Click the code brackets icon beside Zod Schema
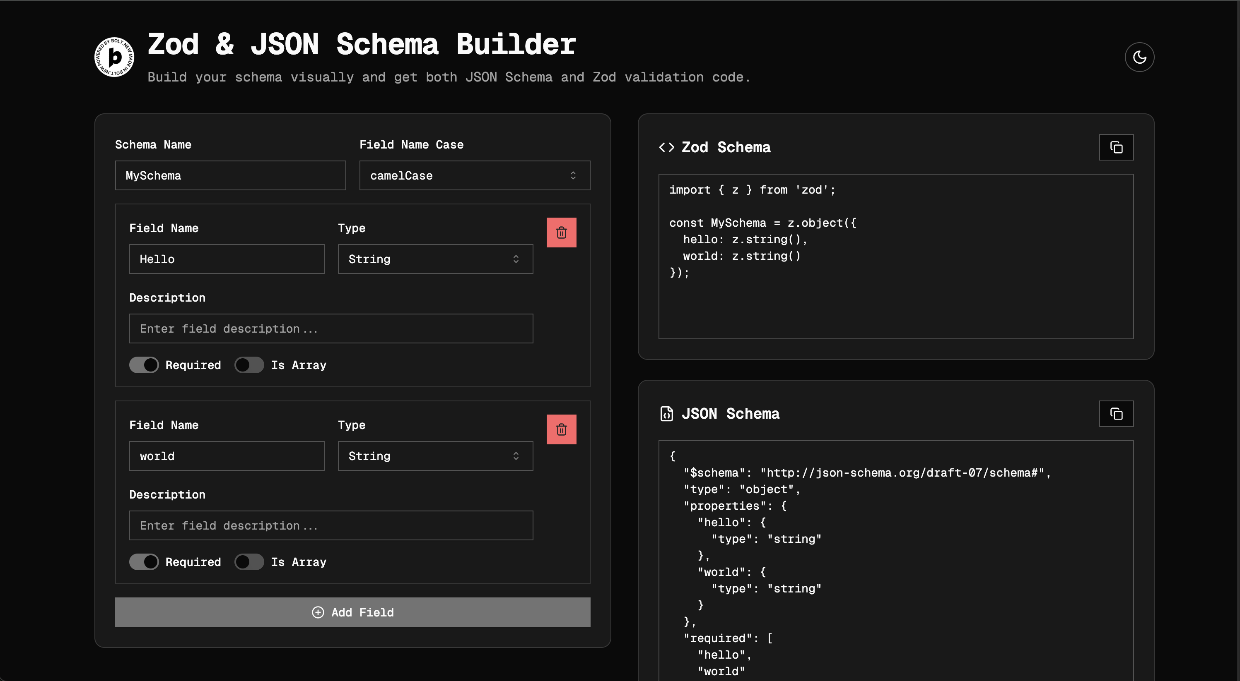 [x=667, y=147]
